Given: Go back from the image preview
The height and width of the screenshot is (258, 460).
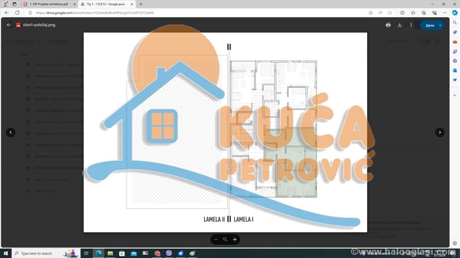Looking at the screenshot, I should tap(9, 25).
